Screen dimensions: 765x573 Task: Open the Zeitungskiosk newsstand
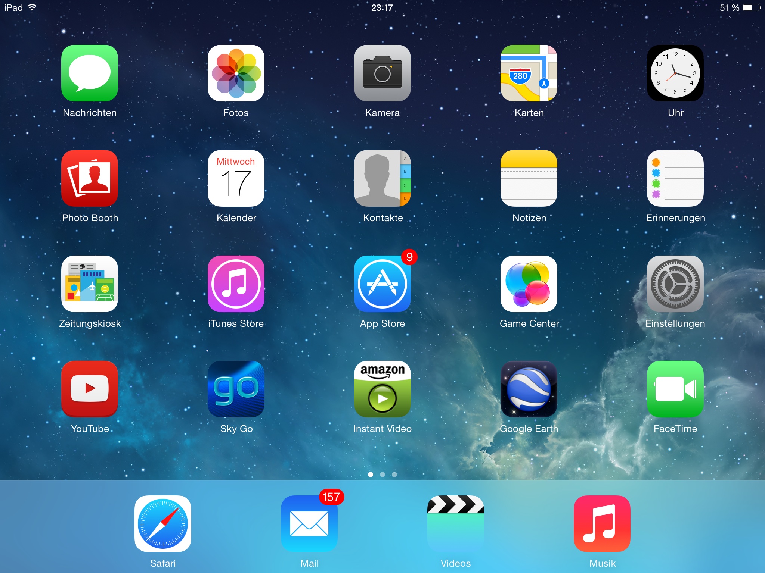pos(90,284)
